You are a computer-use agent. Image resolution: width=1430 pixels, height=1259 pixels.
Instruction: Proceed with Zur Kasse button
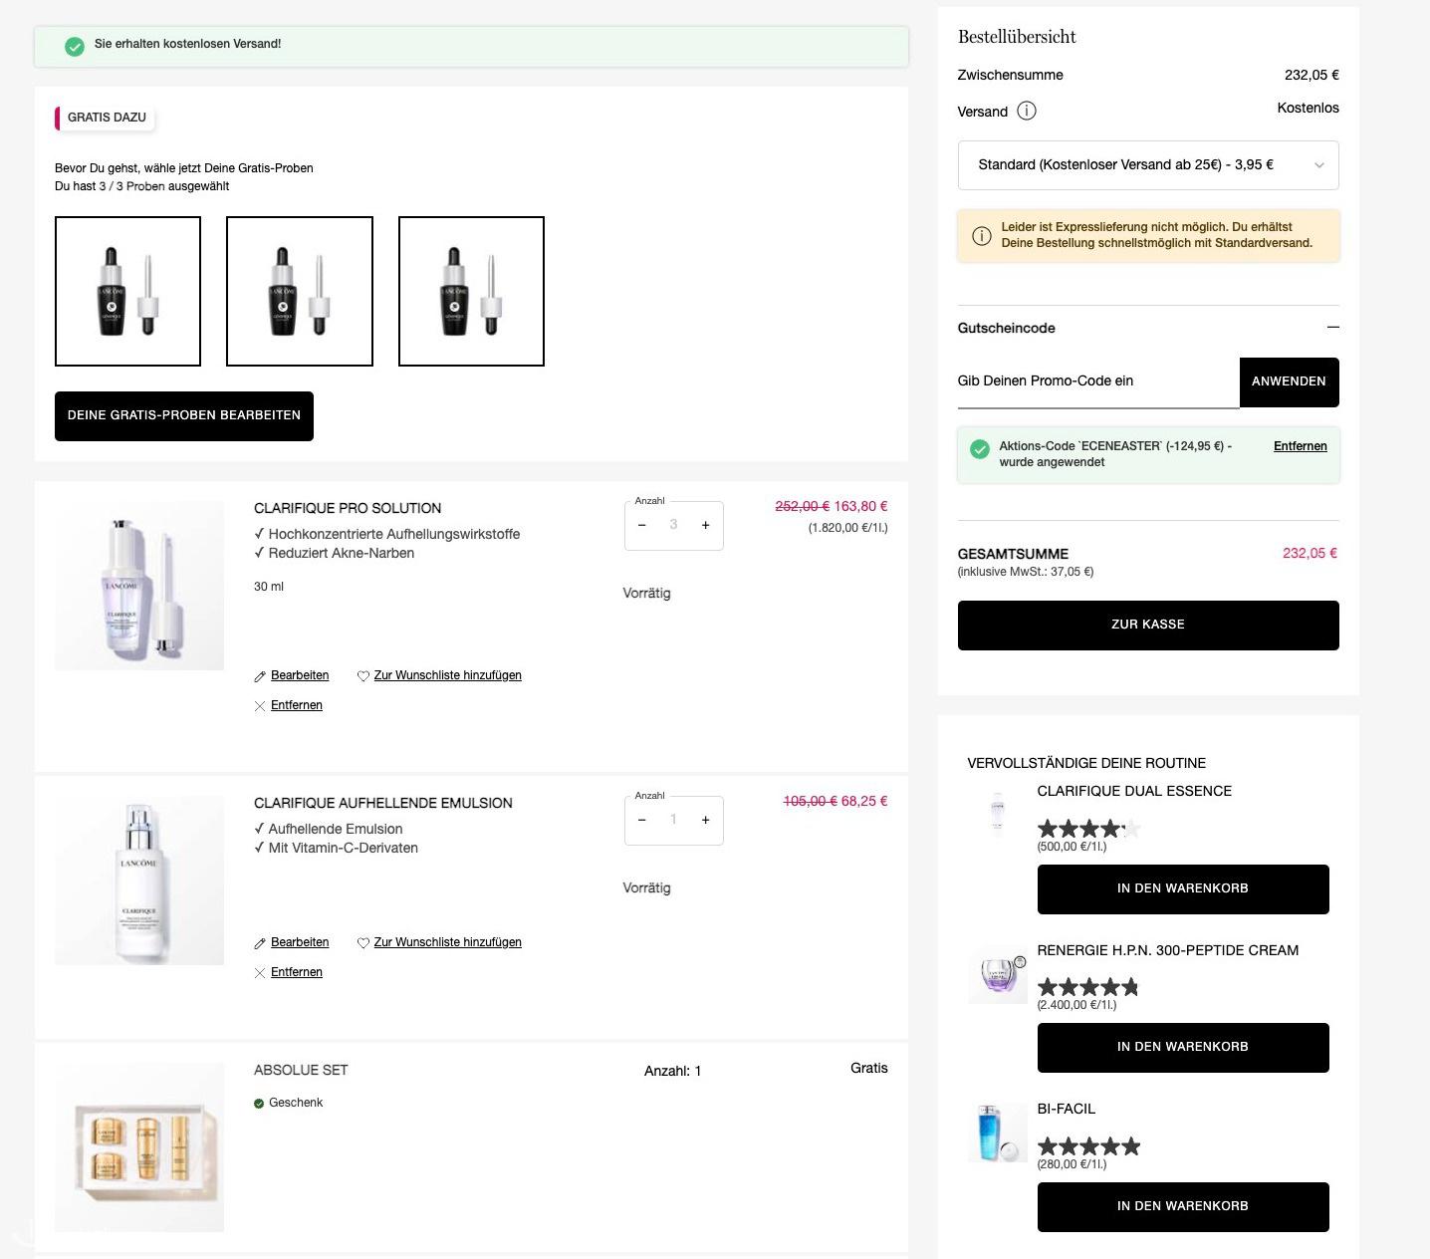click(1148, 625)
